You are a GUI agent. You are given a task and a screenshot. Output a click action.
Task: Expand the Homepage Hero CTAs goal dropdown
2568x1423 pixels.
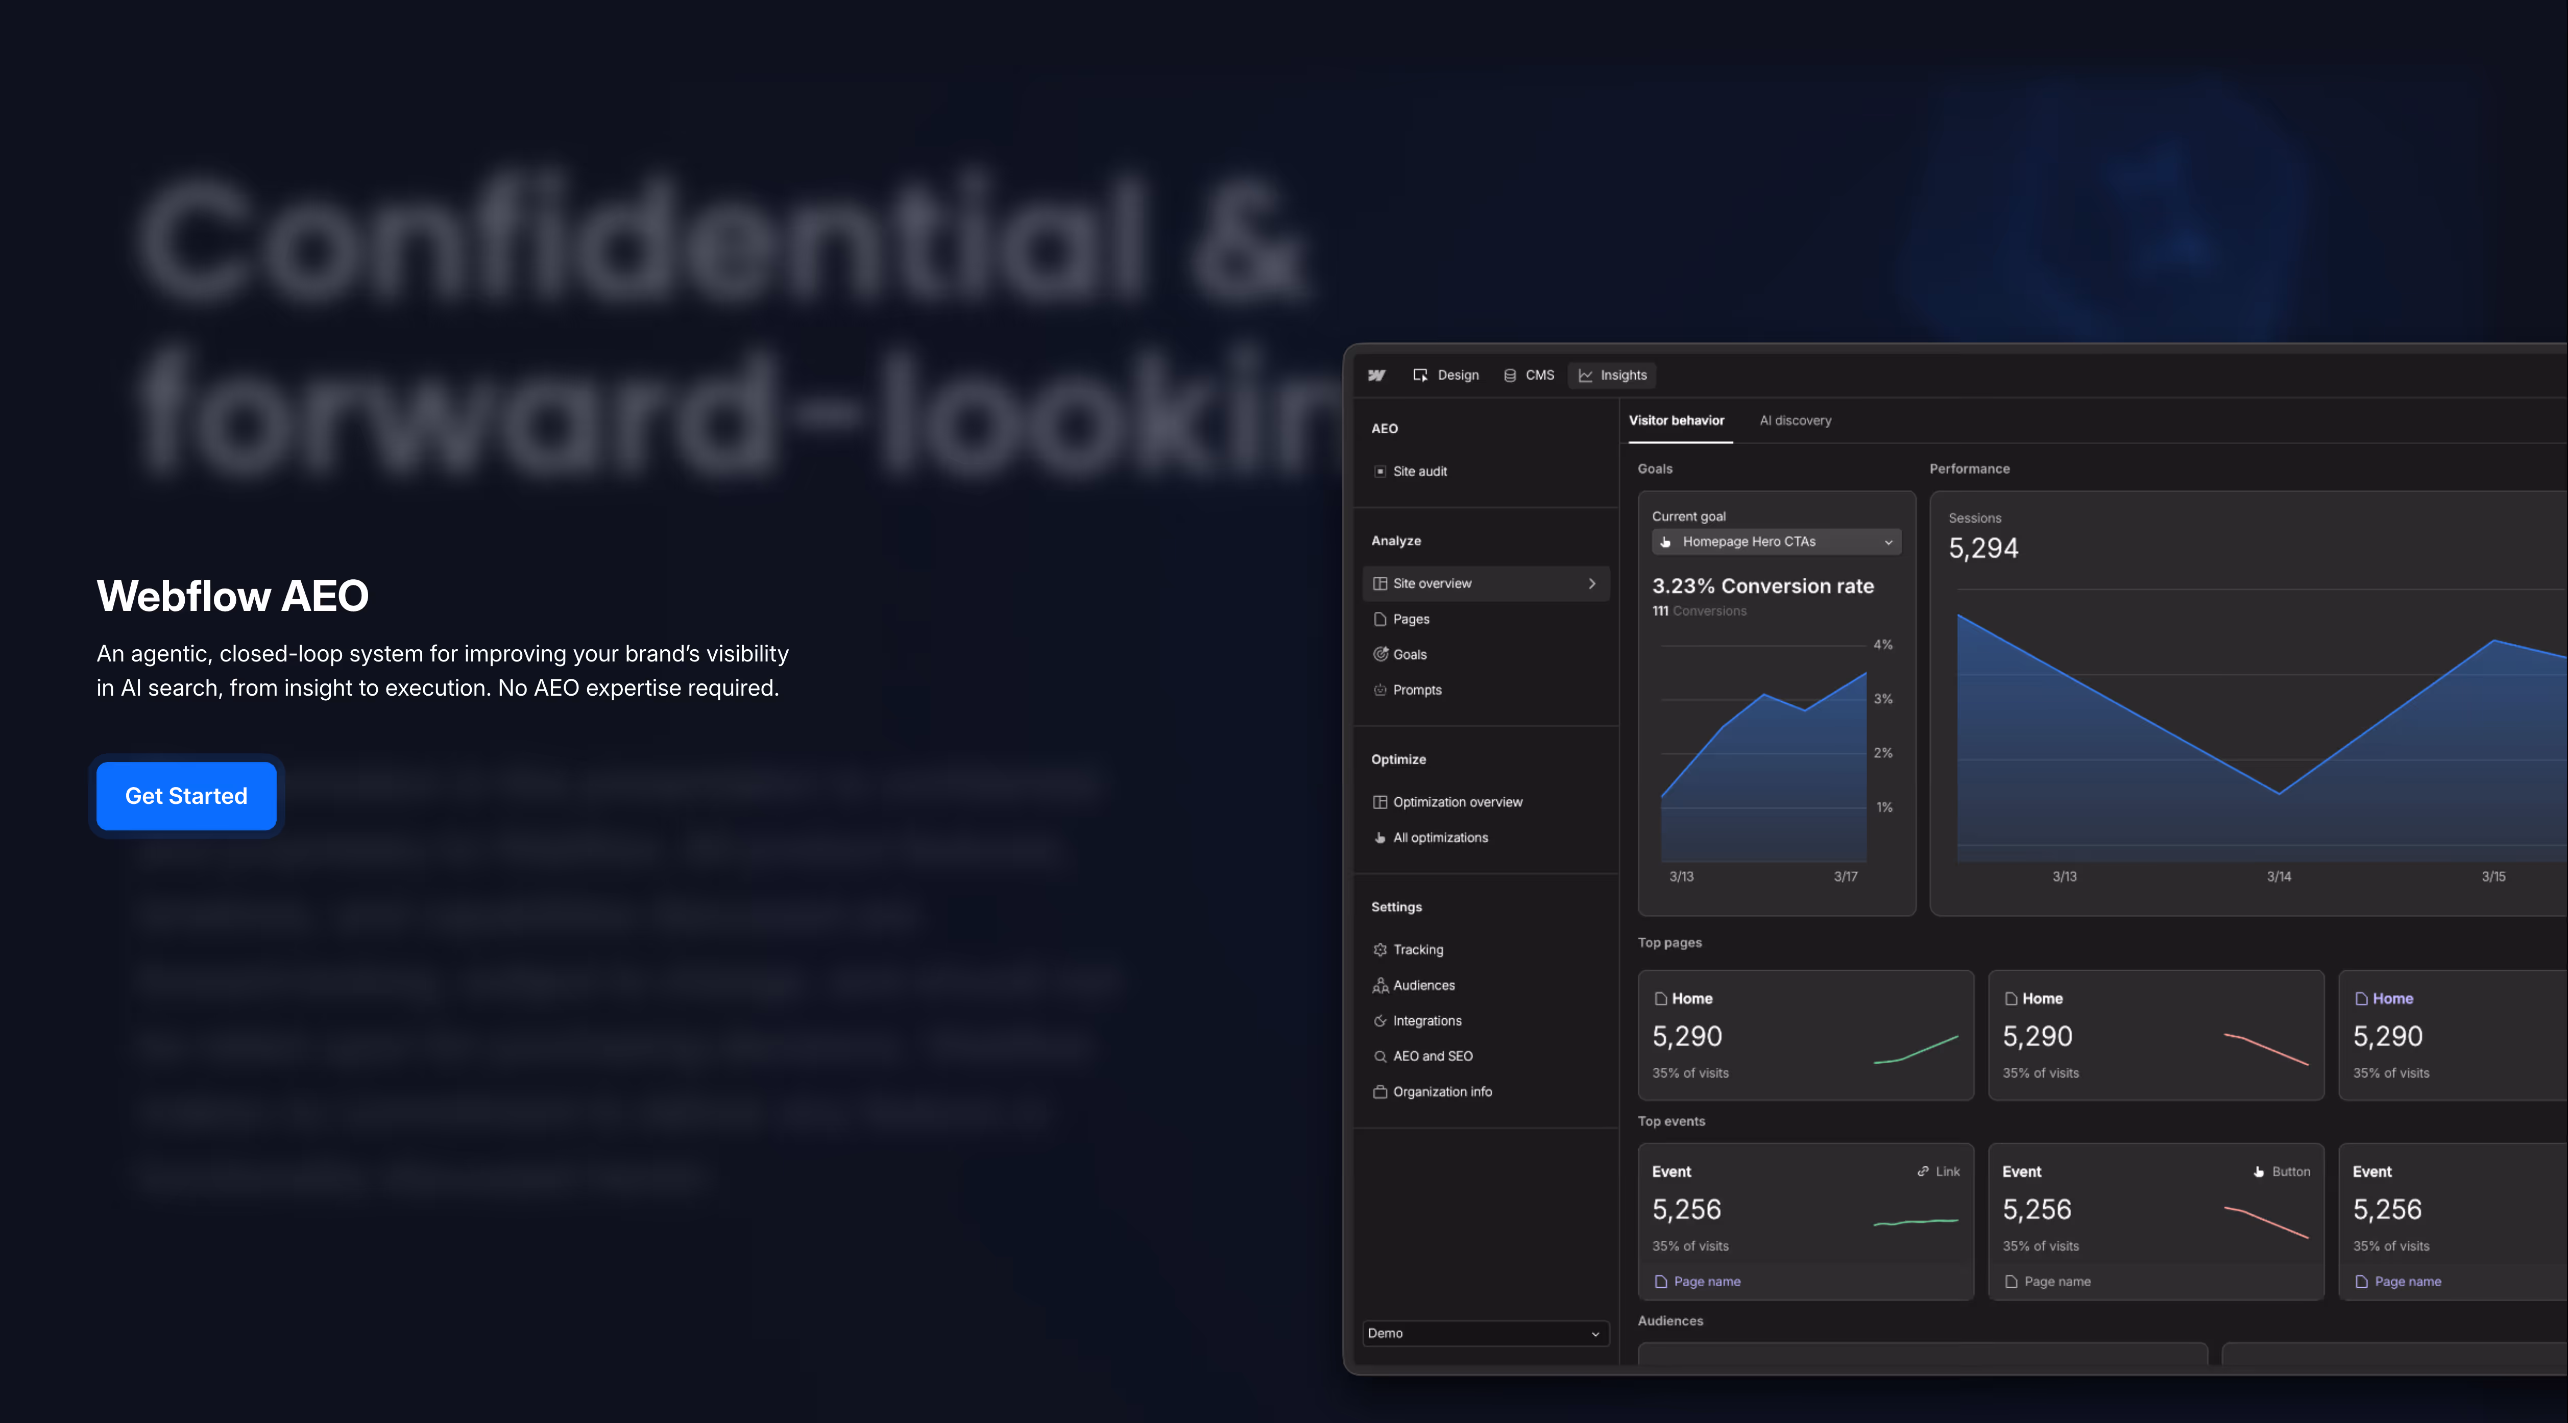coord(1776,541)
